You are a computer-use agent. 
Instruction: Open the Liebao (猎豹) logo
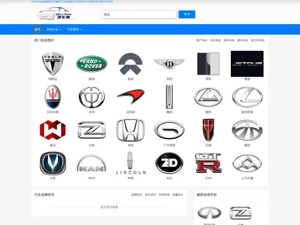pyautogui.click(x=208, y=97)
